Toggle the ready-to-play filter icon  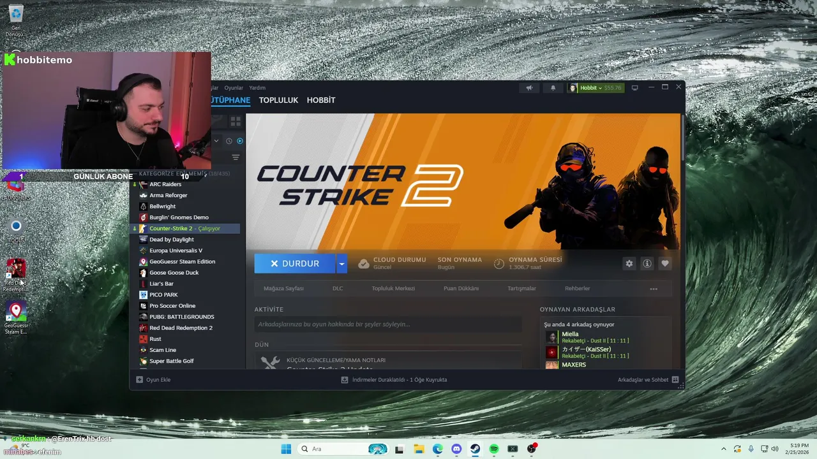[240, 141]
